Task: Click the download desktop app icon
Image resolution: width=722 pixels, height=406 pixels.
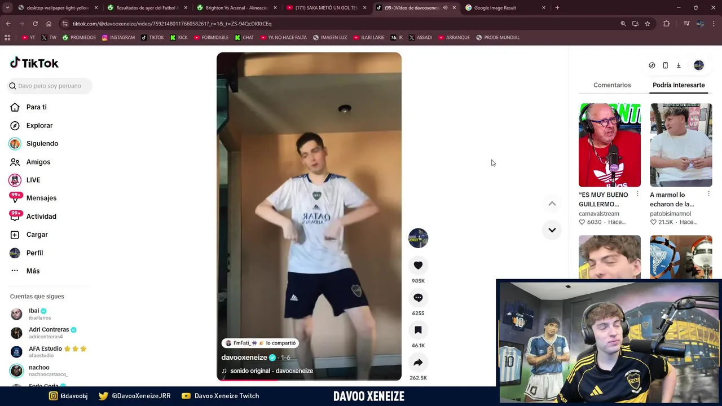Action: pos(679,65)
